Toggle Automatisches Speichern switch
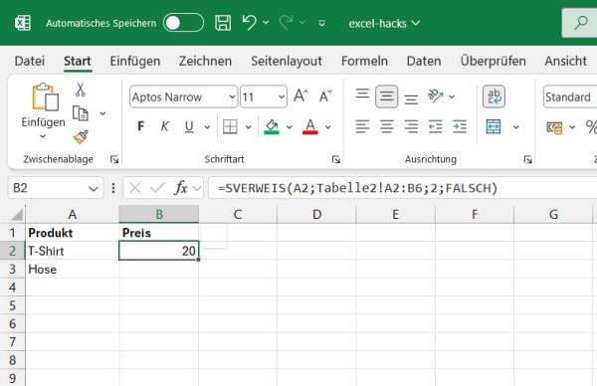Viewport: 597px width, 386px height. coord(183,23)
